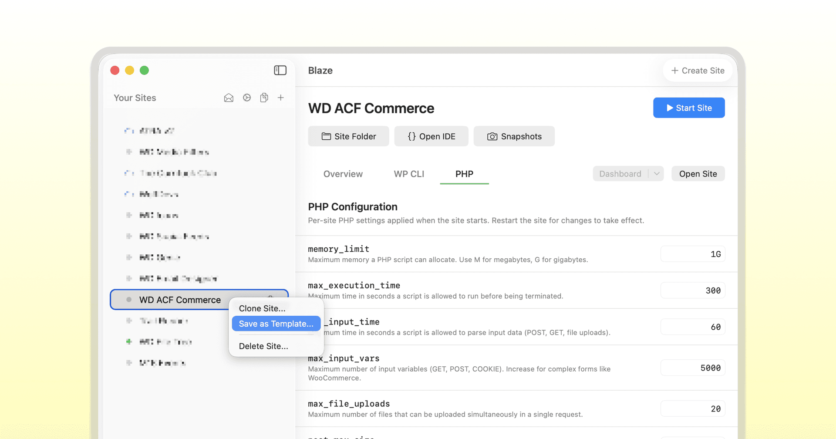This screenshot has height=439, width=836.
Task: Click the memory_limit setting label
Action: pos(338,249)
